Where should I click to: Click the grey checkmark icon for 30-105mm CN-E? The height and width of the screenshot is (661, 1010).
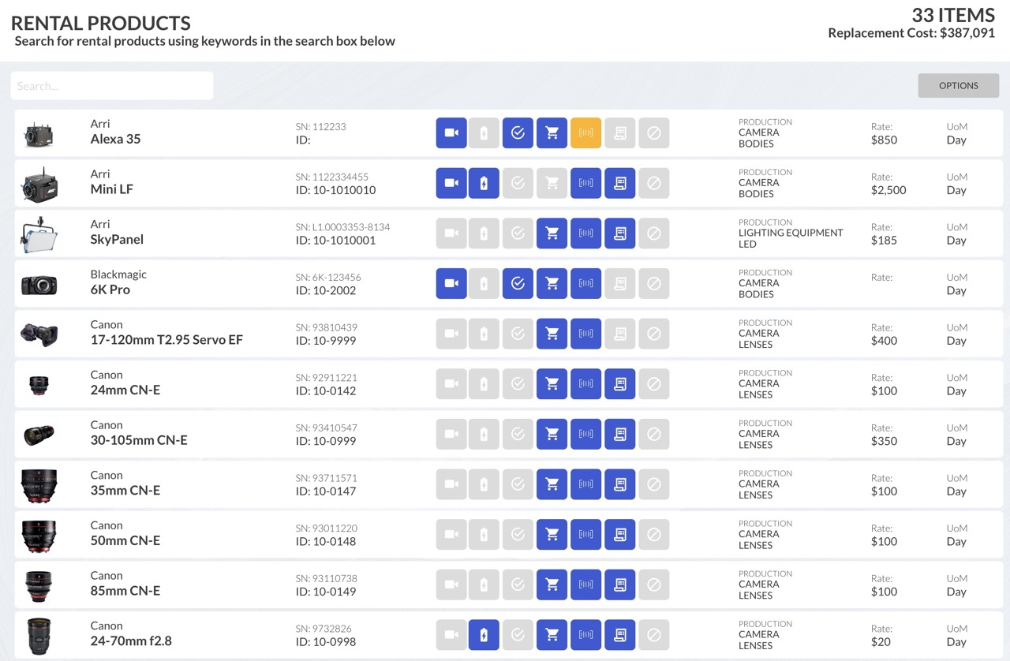[x=518, y=435]
